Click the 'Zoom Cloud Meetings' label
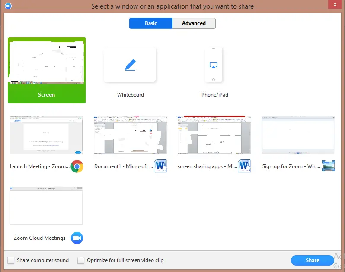Screen dimensions: 345x272 [40, 238]
